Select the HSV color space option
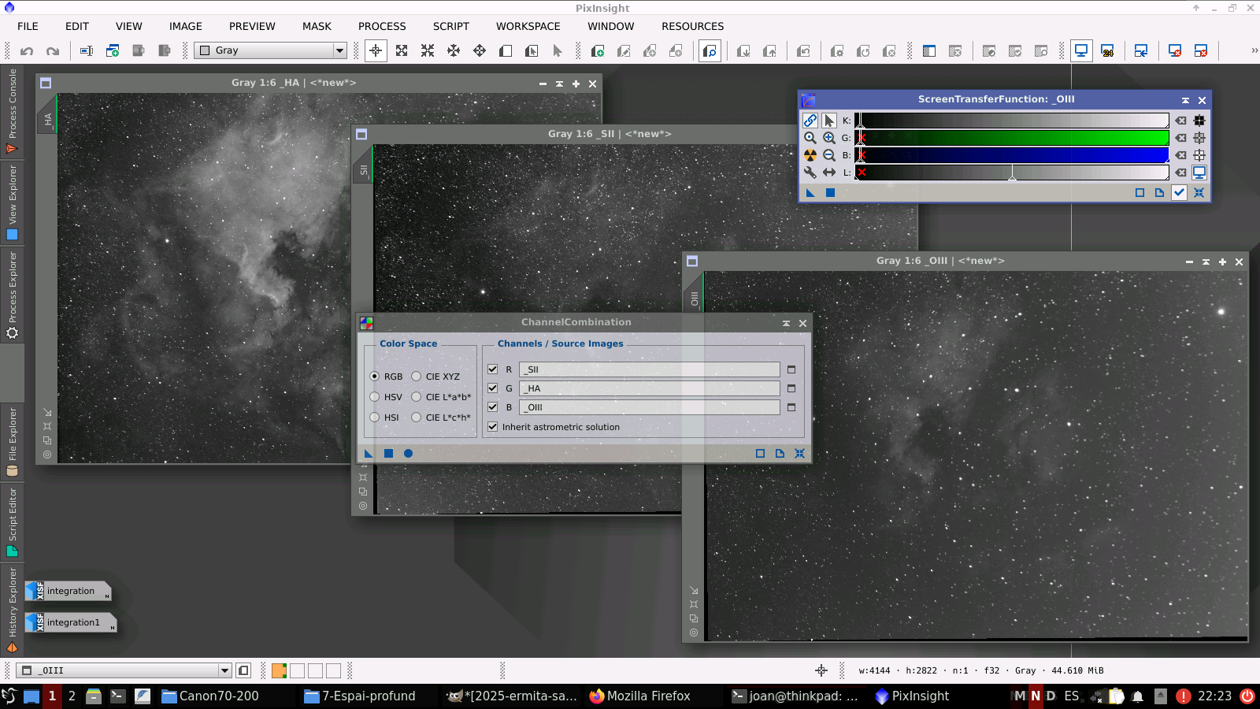Viewport: 1260px width, 709px height. (x=375, y=397)
